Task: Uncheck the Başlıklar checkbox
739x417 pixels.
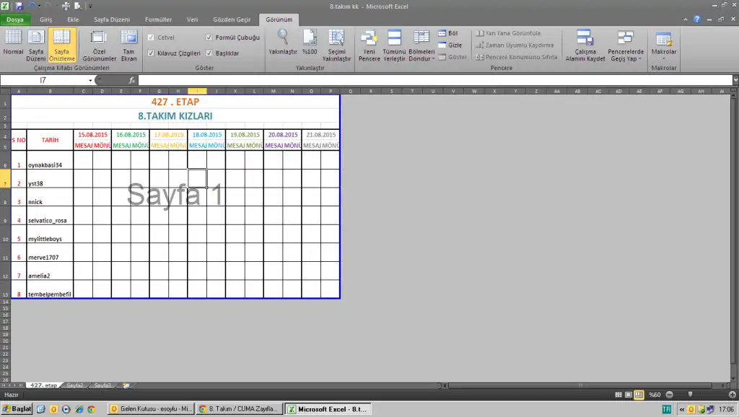Action: (209, 53)
